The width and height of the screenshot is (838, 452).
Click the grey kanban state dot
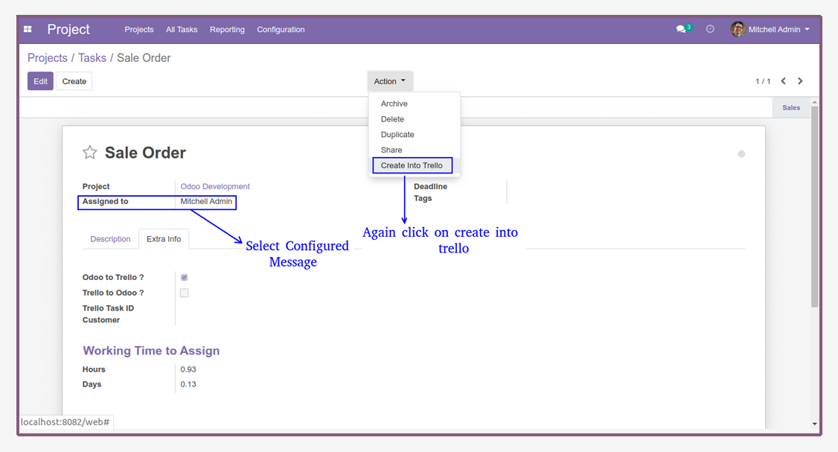tap(741, 154)
